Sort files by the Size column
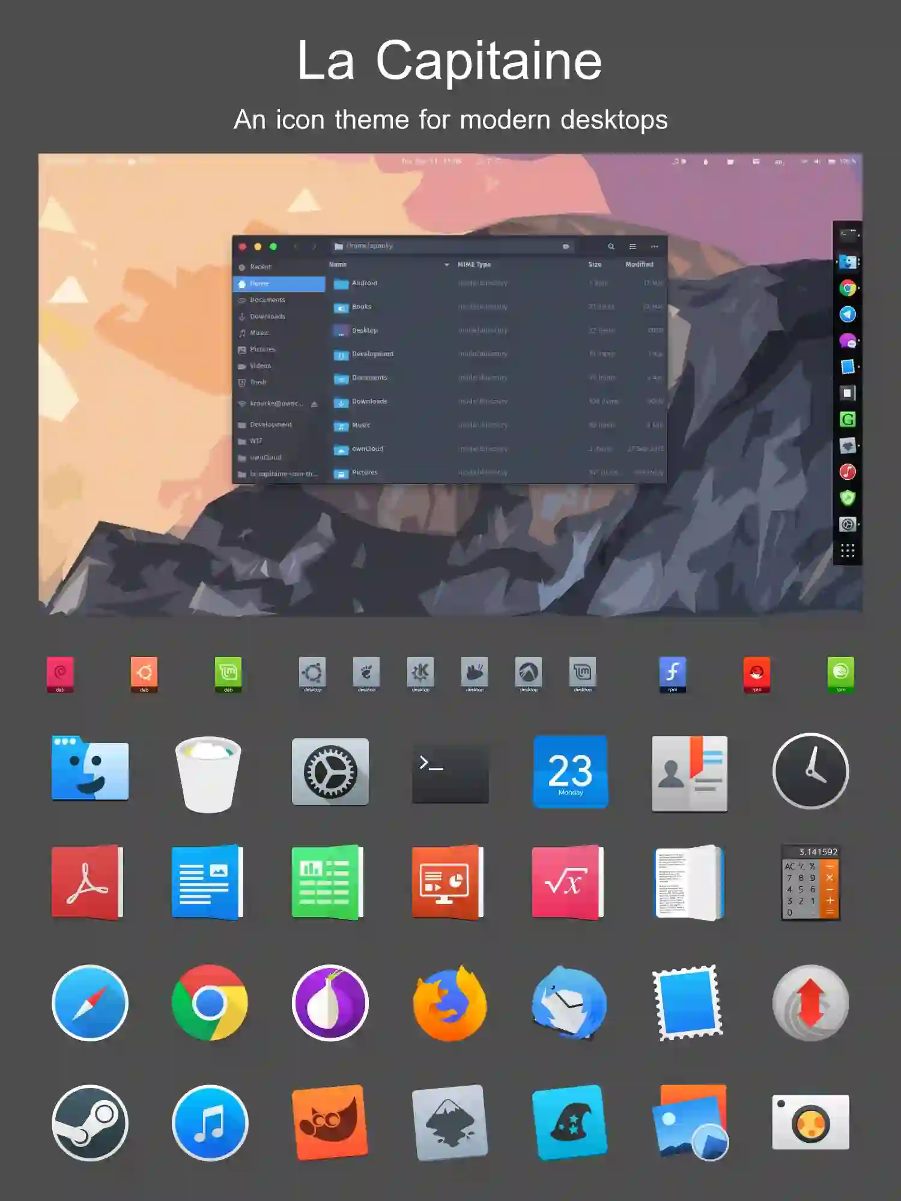This screenshot has width=901, height=1201. tap(595, 264)
